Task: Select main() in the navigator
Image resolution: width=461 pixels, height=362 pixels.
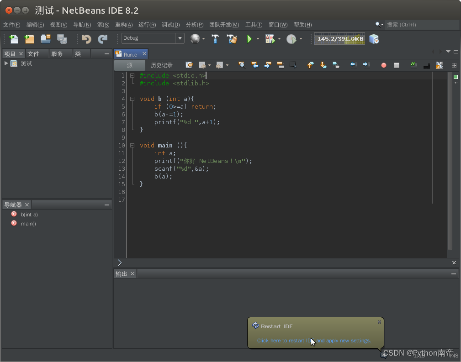Action: [28, 224]
